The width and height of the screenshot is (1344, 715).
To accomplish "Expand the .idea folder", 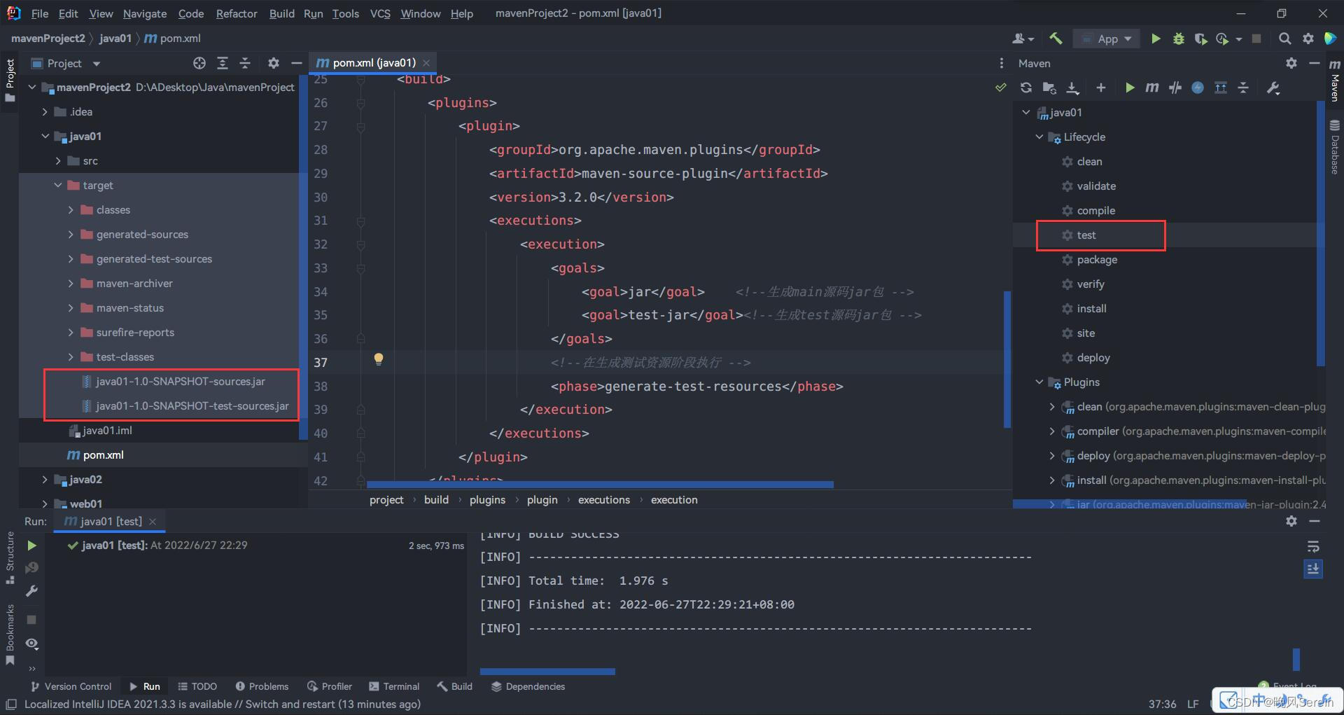I will tap(45, 112).
